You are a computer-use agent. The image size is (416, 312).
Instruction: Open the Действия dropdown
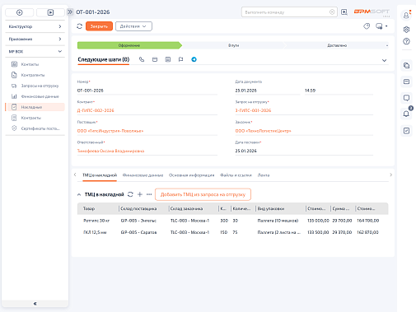click(x=133, y=26)
